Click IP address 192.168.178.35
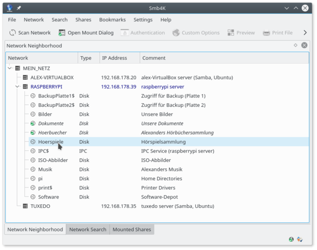The width and height of the screenshot is (317, 250). point(119,206)
